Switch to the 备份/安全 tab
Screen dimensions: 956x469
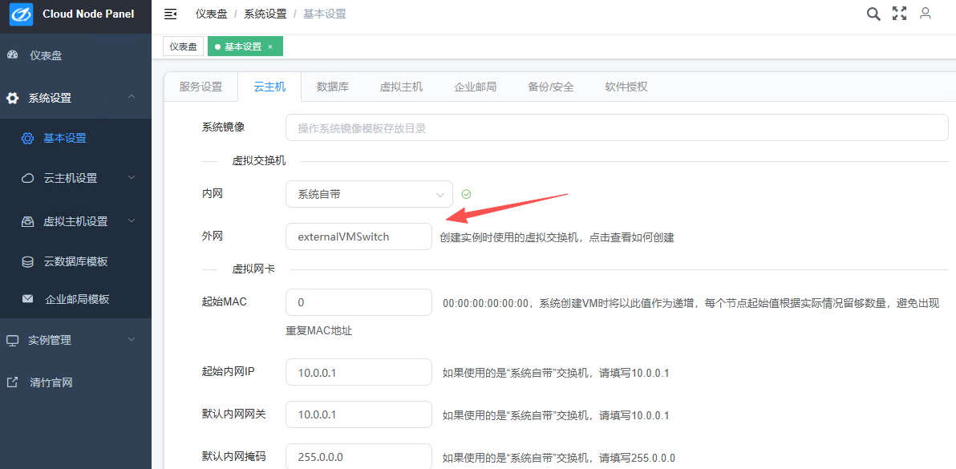tap(550, 87)
